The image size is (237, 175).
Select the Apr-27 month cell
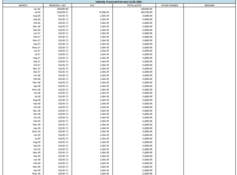(37, 44)
